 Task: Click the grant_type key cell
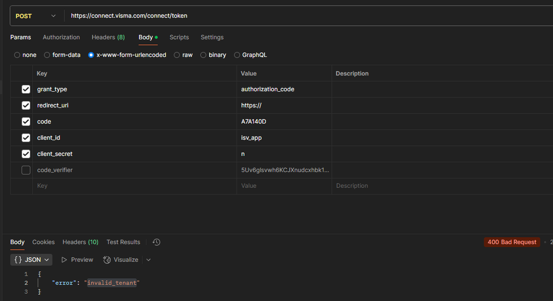134,89
